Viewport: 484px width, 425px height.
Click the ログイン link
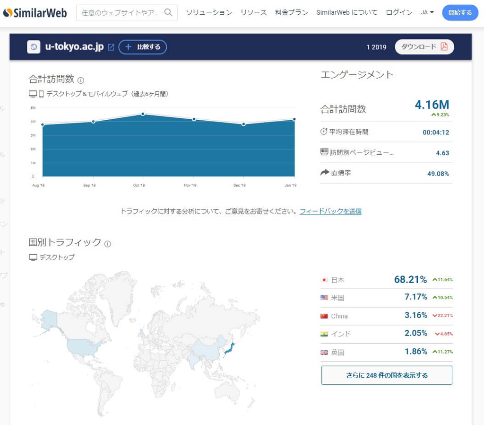pyautogui.click(x=399, y=12)
